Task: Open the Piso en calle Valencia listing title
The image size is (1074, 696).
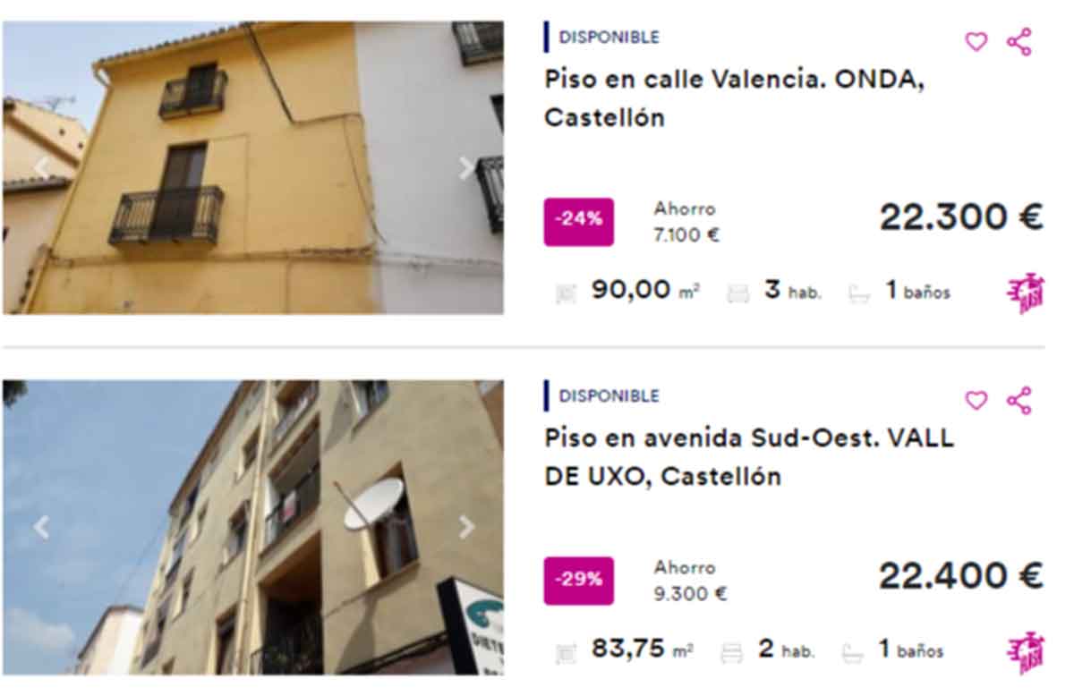Action: click(x=734, y=98)
